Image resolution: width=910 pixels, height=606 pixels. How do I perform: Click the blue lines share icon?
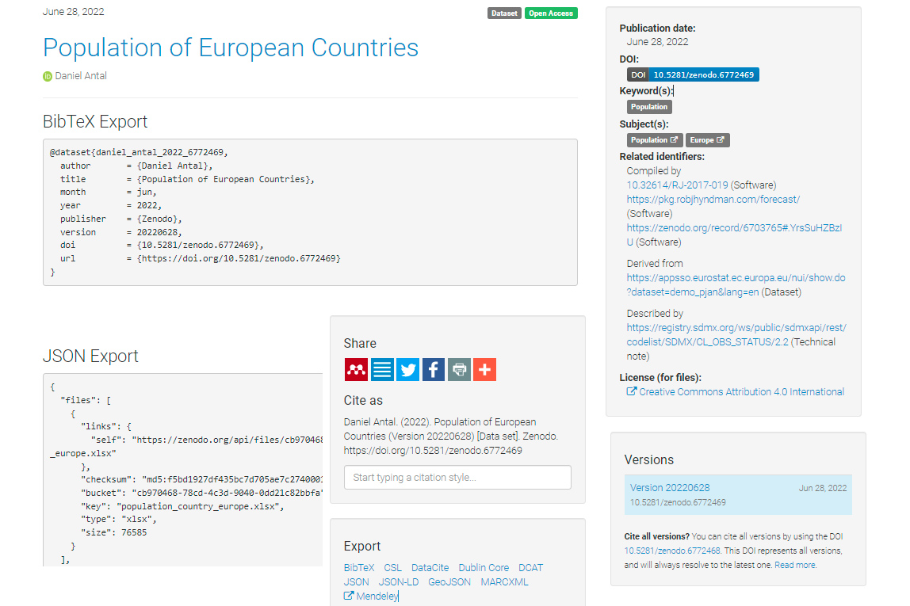point(382,369)
